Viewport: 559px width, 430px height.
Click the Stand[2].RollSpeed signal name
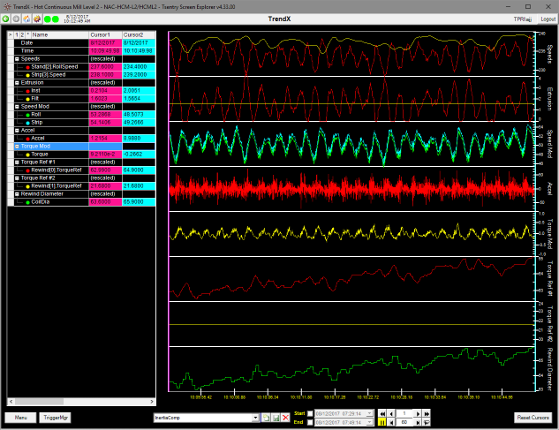click(55, 67)
